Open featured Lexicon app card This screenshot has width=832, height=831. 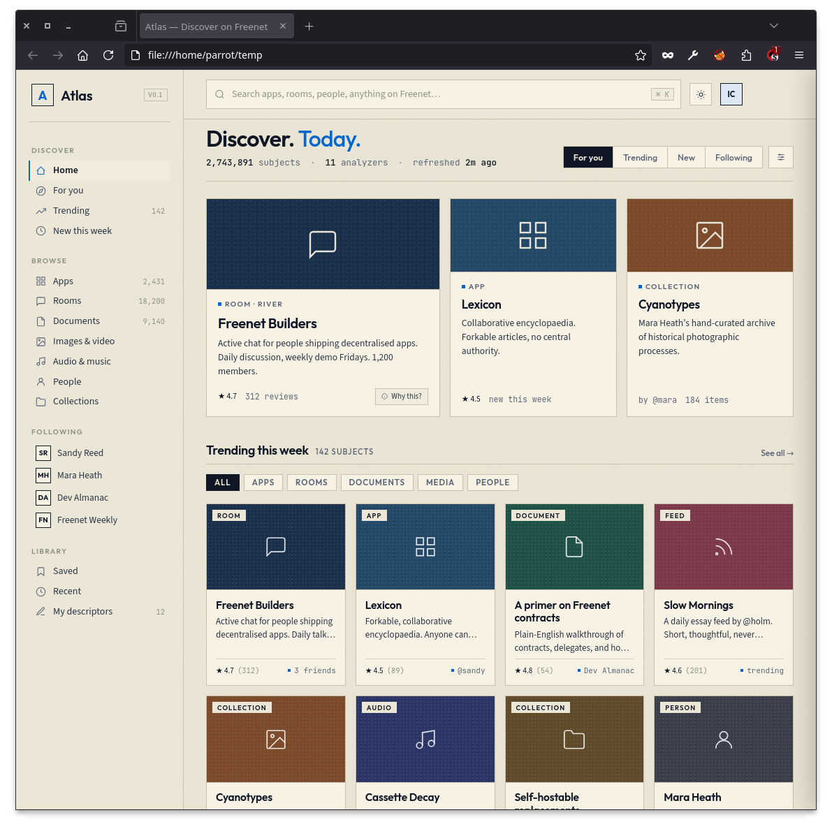point(533,307)
